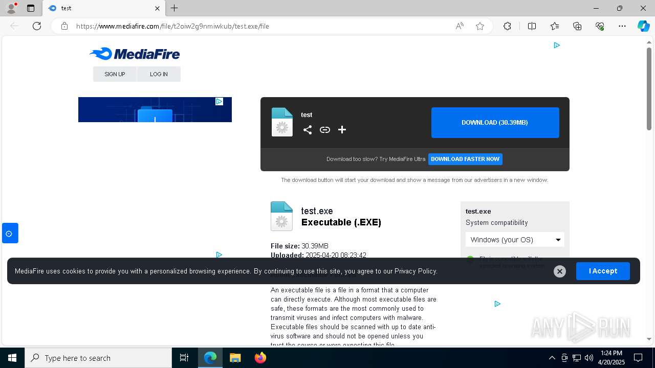Click the ad banner near the logo
Image resolution: width=655 pixels, height=368 pixels.
(155, 109)
